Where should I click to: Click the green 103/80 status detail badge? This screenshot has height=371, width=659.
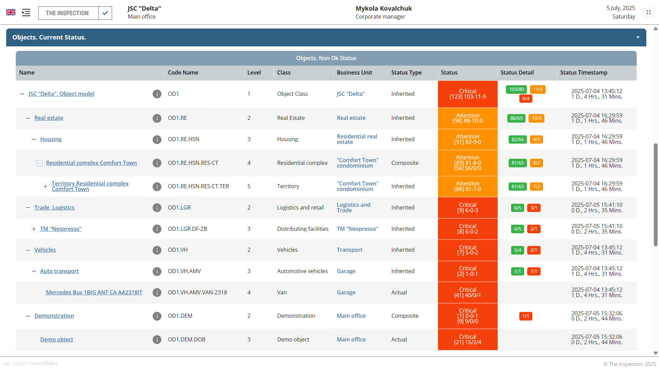[x=516, y=90]
